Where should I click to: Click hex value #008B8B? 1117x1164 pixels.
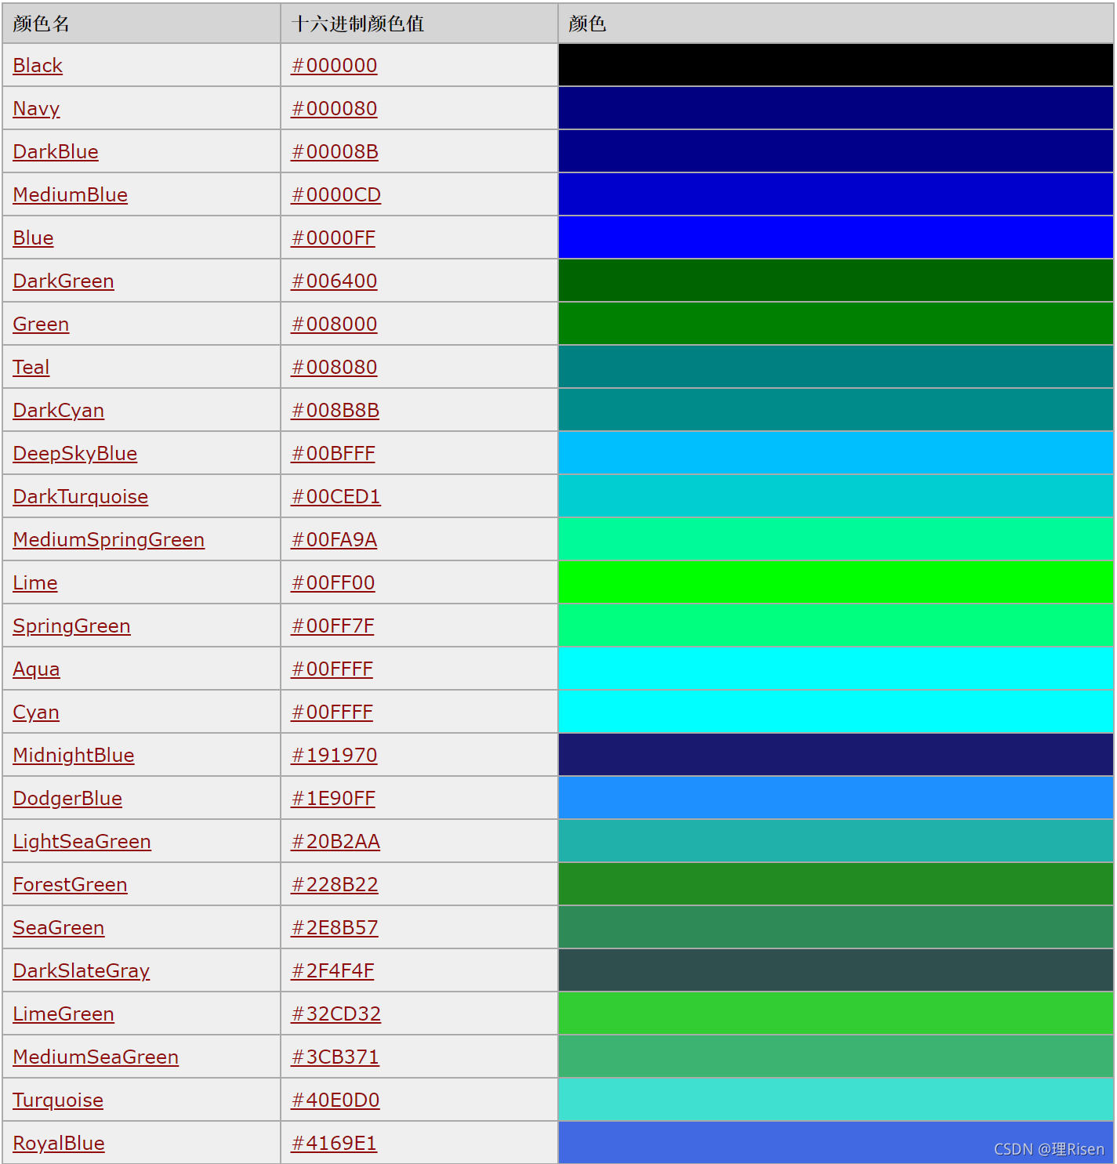click(335, 411)
